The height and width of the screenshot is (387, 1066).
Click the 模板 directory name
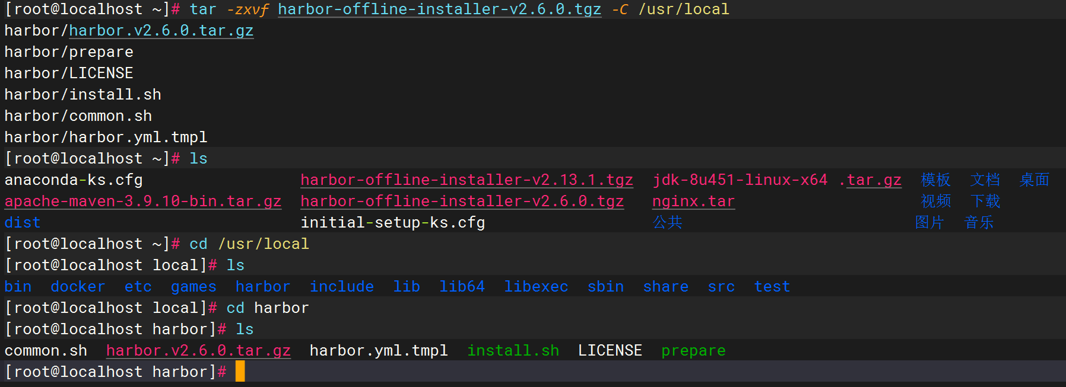click(x=935, y=180)
